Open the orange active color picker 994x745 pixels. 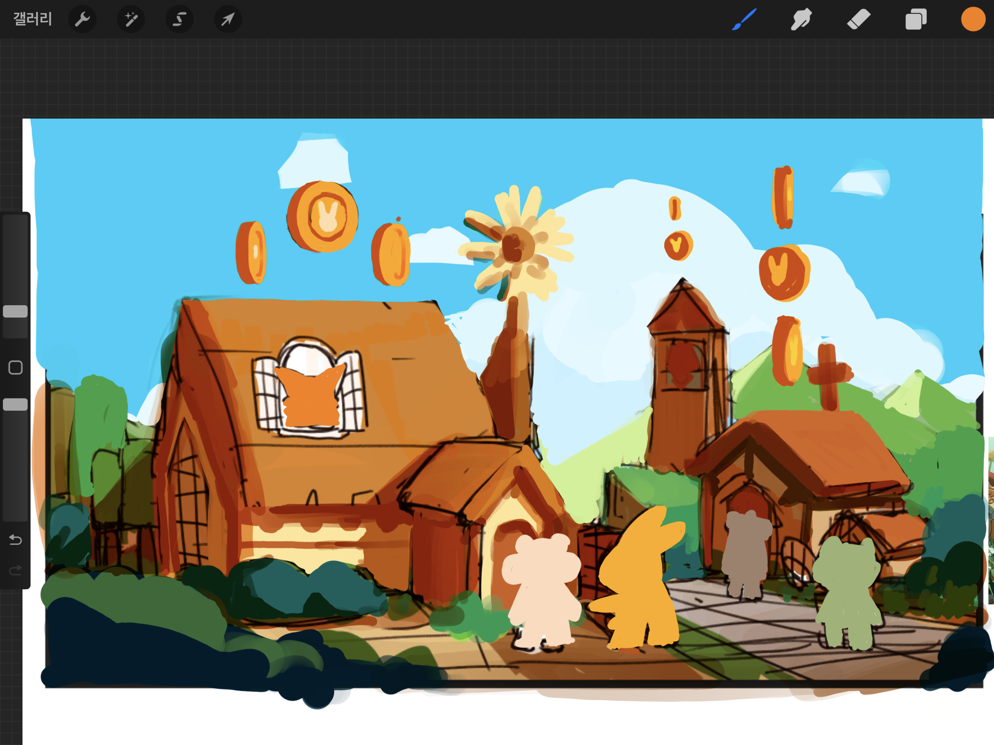coord(973,19)
